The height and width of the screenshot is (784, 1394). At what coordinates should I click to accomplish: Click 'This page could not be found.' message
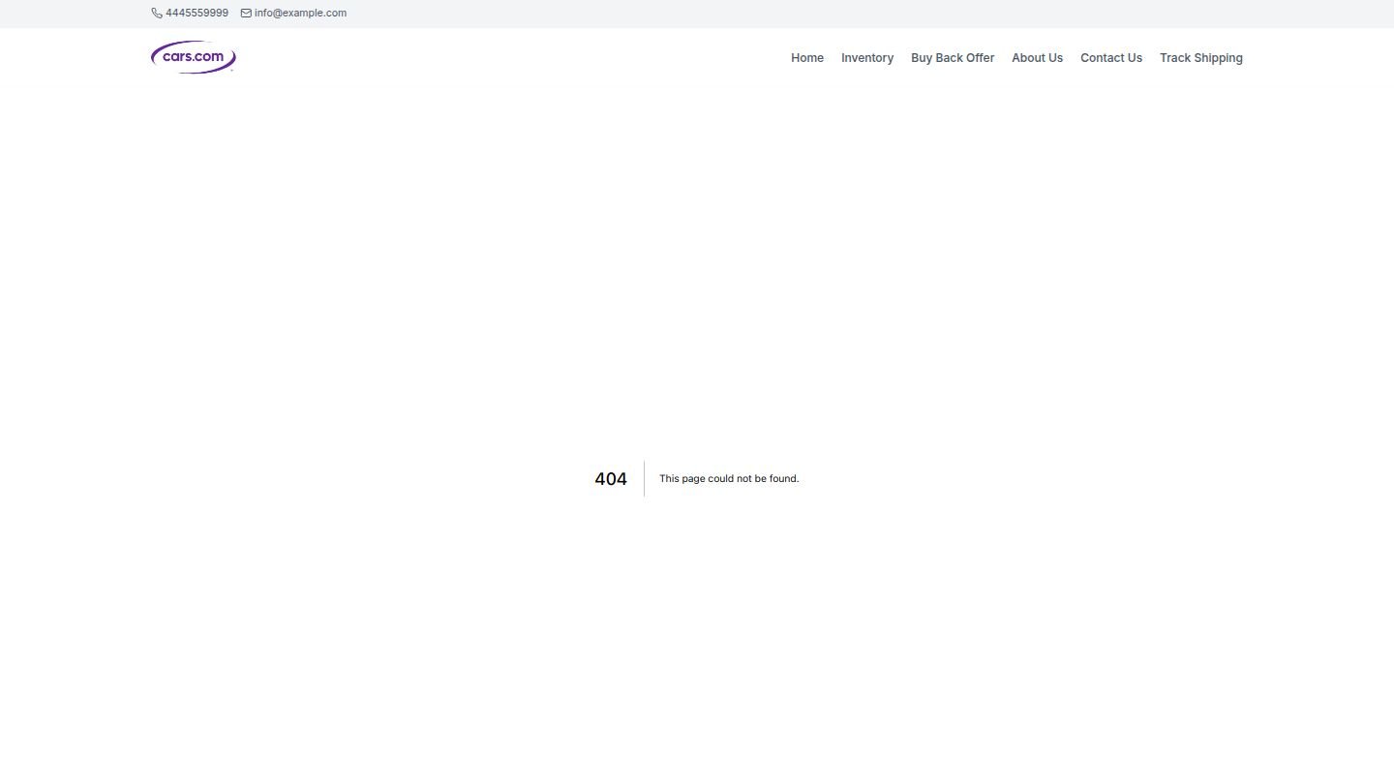[x=729, y=478]
